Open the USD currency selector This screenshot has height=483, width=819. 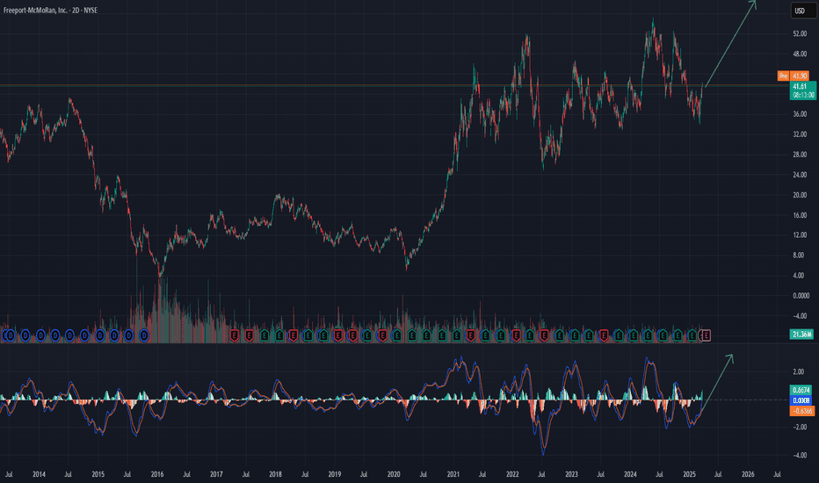point(803,11)
